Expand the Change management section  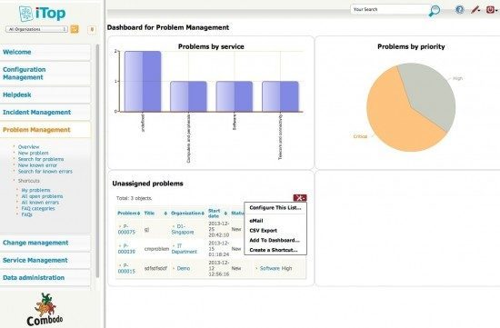[x=45, y=243]
